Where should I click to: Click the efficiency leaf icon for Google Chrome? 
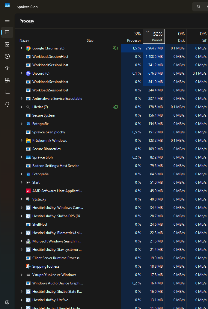tap(115, 48)
